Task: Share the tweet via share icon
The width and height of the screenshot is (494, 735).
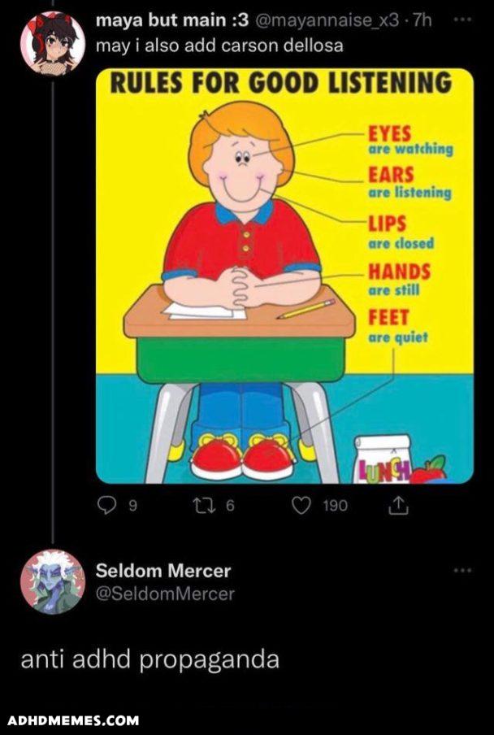Action: click(x=398, y=506)
